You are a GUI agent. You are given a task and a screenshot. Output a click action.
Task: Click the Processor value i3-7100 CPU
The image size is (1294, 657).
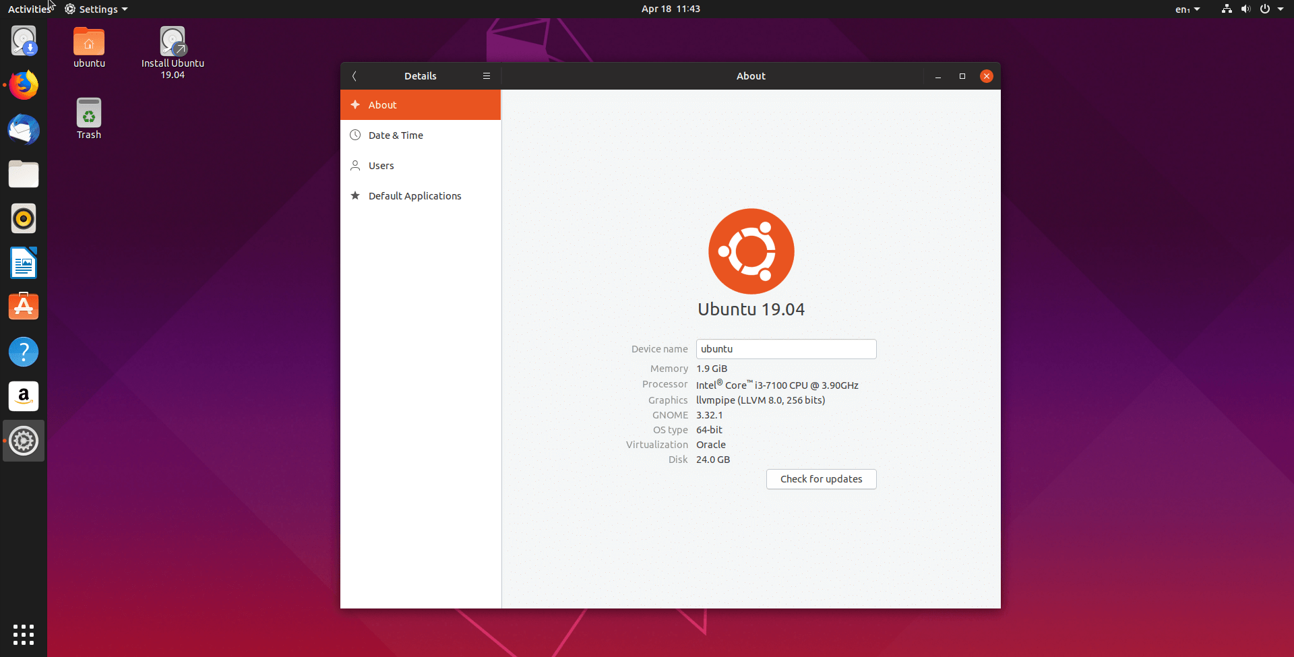[x=777, y=385]
